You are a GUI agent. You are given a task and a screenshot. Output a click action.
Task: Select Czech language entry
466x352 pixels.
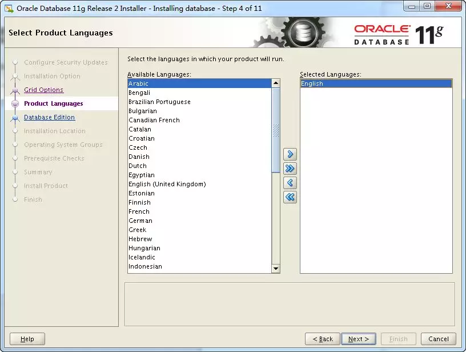click(x=199, y=147)
